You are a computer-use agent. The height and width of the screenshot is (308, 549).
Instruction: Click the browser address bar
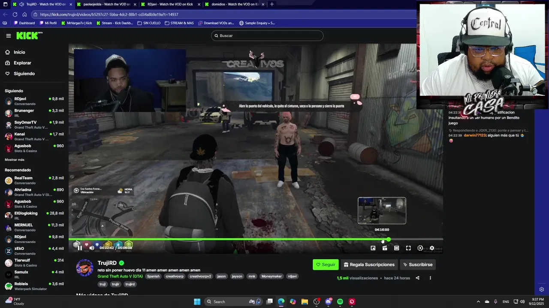223,15
